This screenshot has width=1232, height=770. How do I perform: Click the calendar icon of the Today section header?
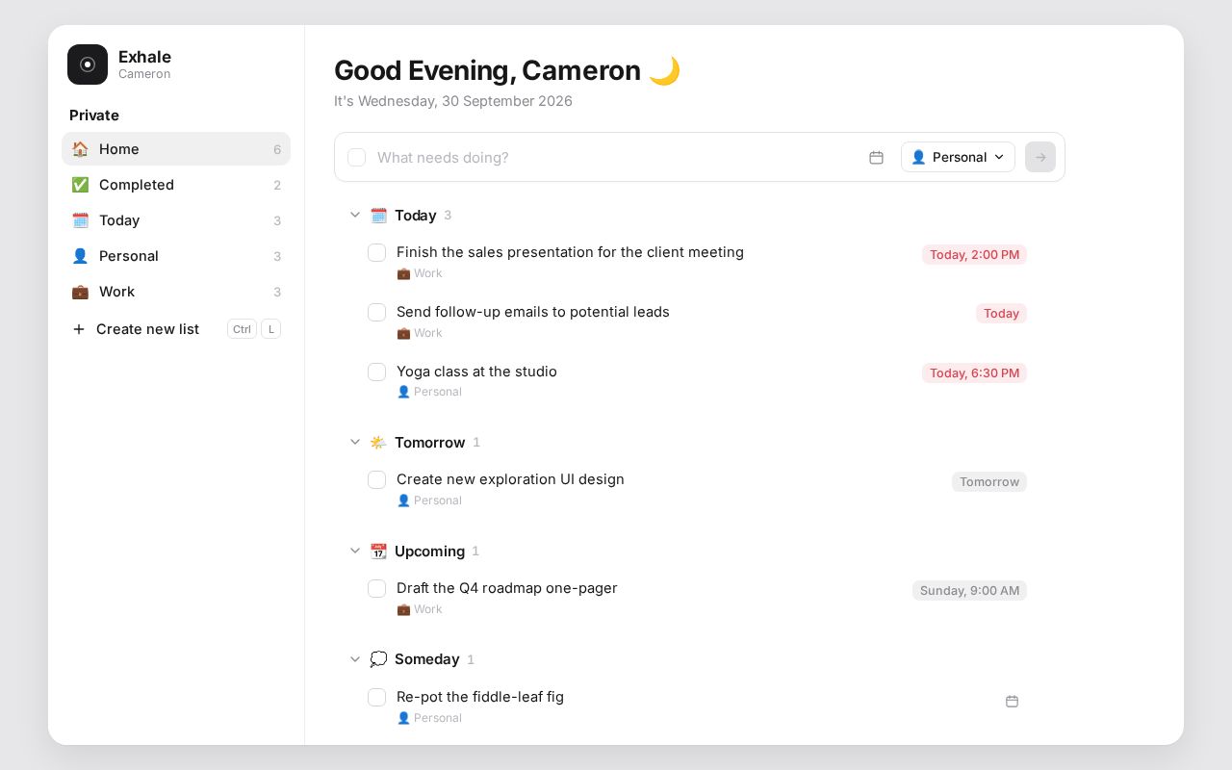[x=378, y=216]
